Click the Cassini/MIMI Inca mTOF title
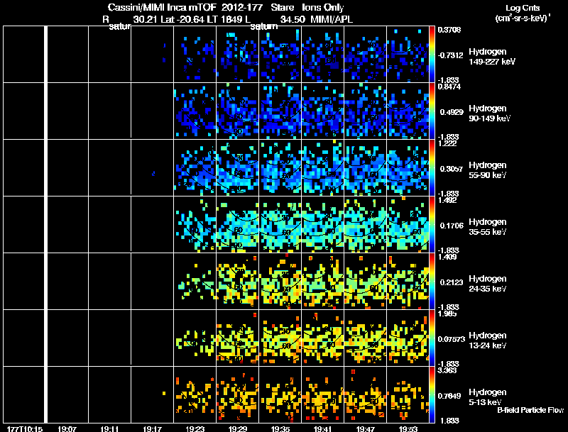 [162, 7]
